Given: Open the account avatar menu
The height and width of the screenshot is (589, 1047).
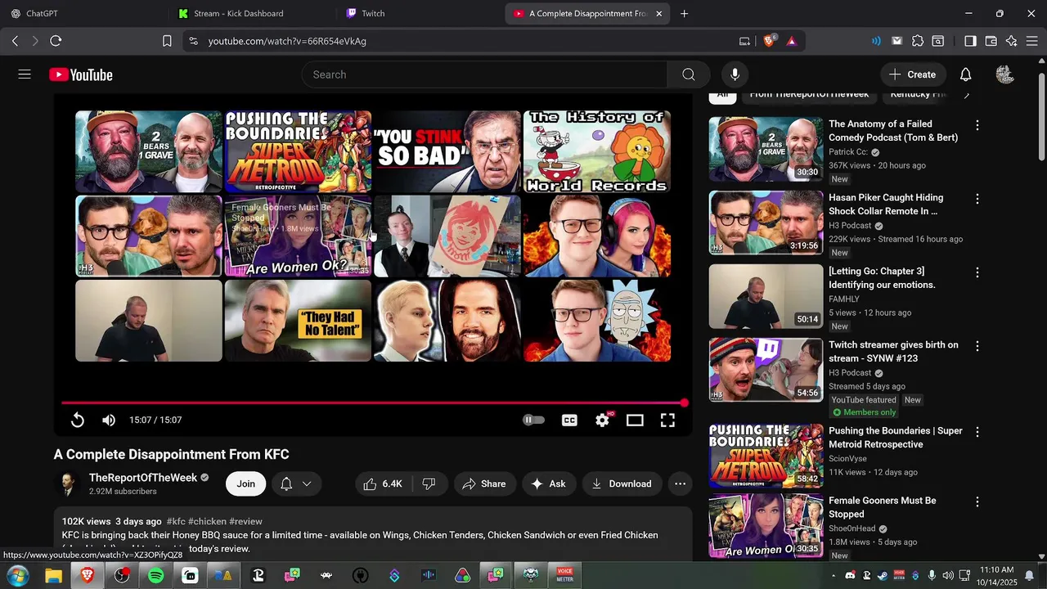Looking at the screenshot, I should coord(1005,74).
